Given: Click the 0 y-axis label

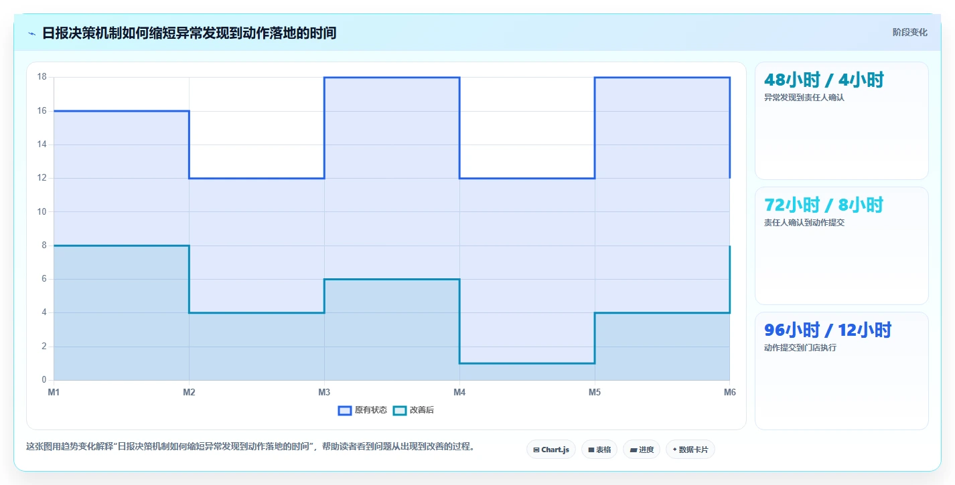Looking at the screenshot, I should [x=44, y=380].
